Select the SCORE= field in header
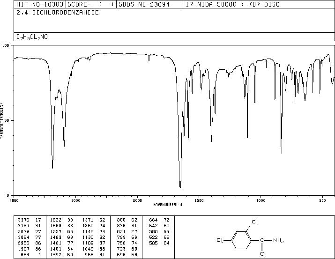 pyautogui.click(x=91, y=4)
